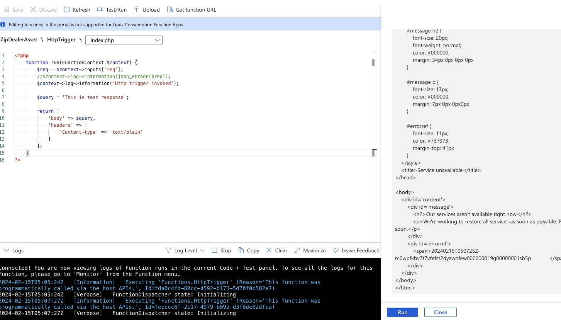
Task: Open the Test/Run pane
Action: (112, 10)
